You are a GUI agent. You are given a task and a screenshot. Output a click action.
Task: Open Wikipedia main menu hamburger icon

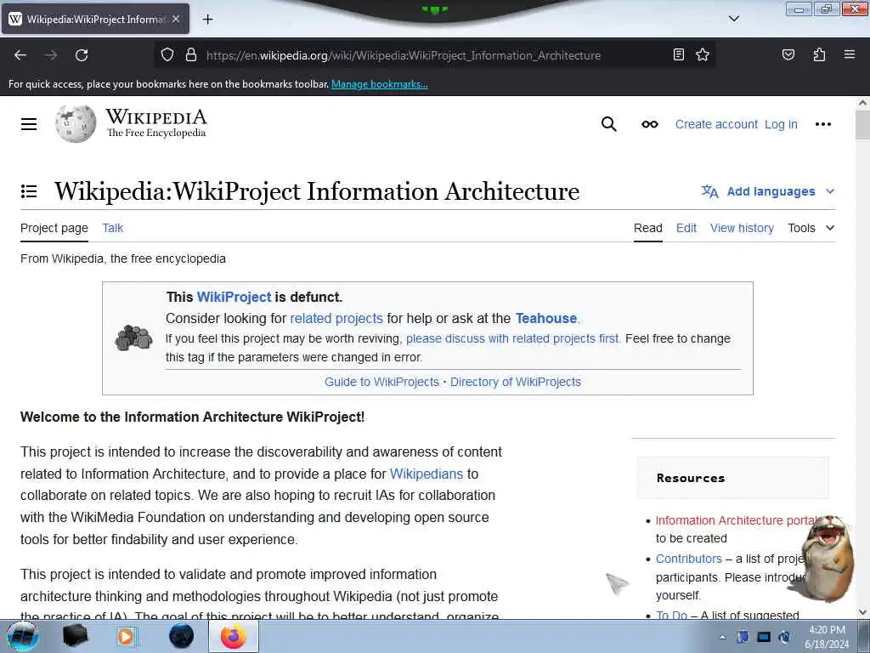29,124
